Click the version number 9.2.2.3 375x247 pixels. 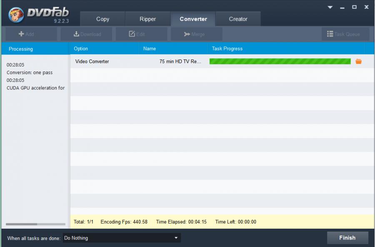pyautogui.click(x=61, y=21)
